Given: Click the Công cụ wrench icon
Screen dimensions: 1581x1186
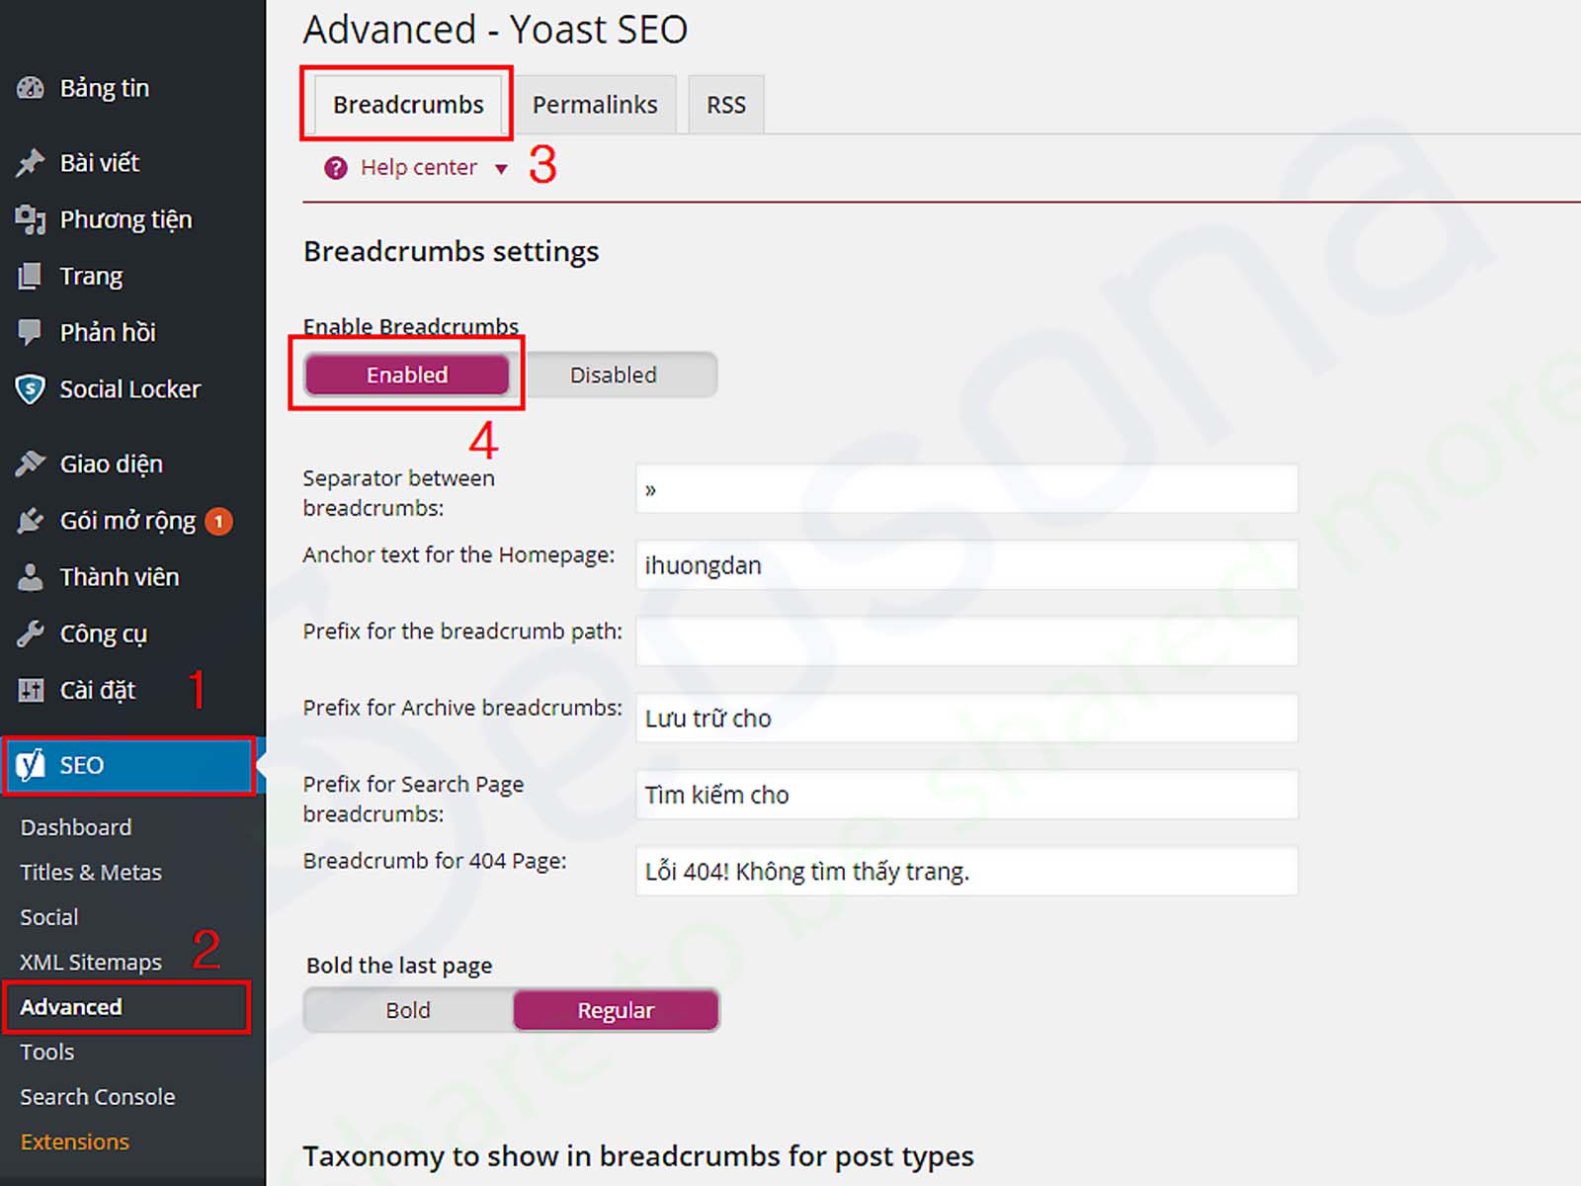Looking at the screenshot, I should tap(31, 634).
